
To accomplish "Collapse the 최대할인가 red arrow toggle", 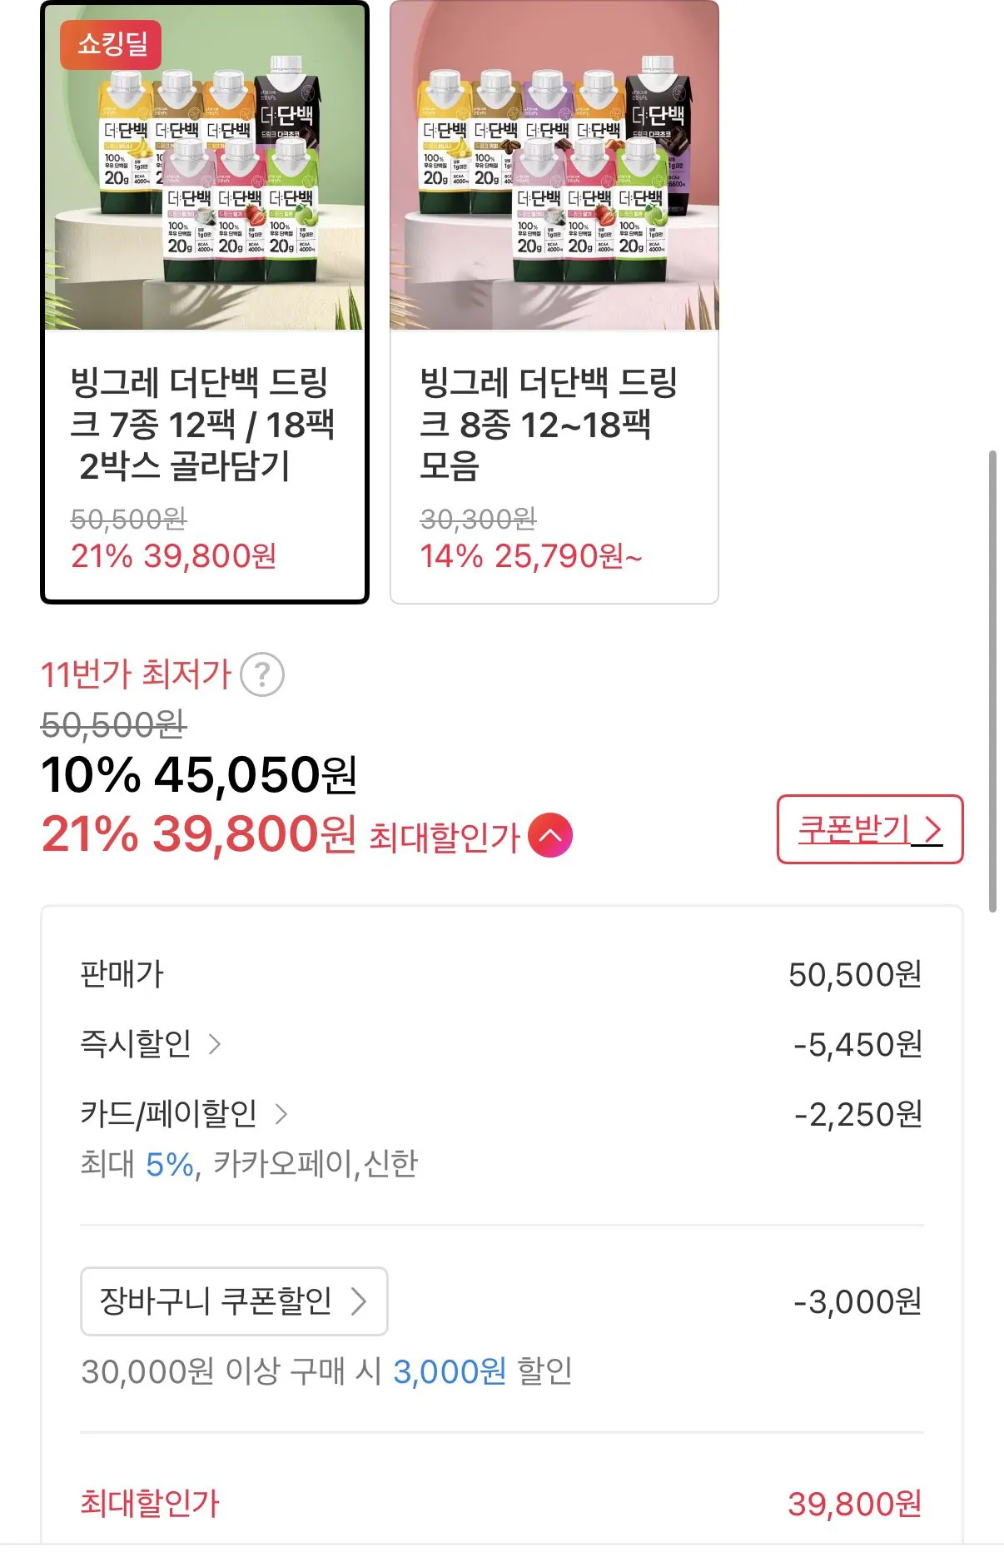I will (x=550, y=836).
